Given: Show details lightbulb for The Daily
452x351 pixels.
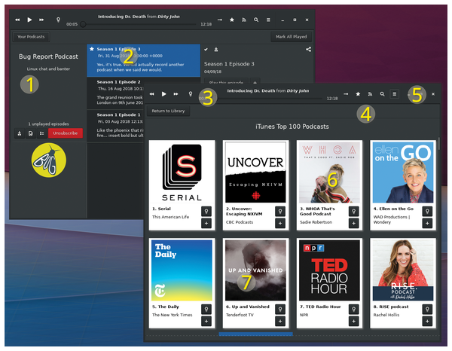Looking at the screenshot, I should tap(206, 310).
